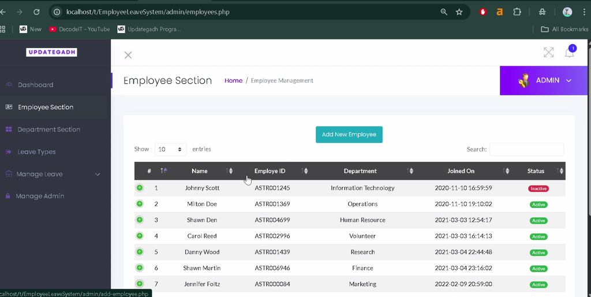Open the Updategadh Progra... bookmark

tap(149, 29)
